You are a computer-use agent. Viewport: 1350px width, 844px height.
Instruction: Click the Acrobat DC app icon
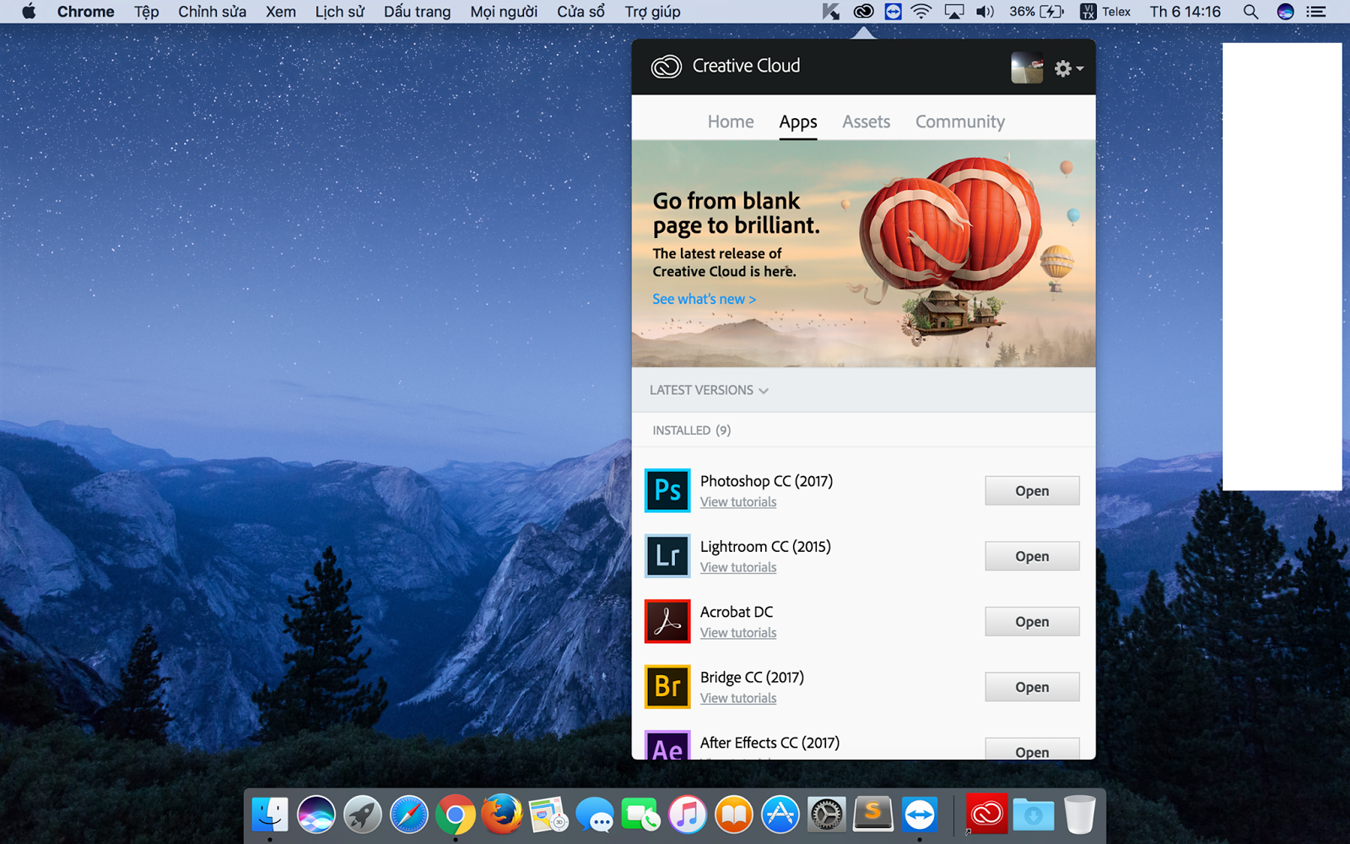(667, 621)
